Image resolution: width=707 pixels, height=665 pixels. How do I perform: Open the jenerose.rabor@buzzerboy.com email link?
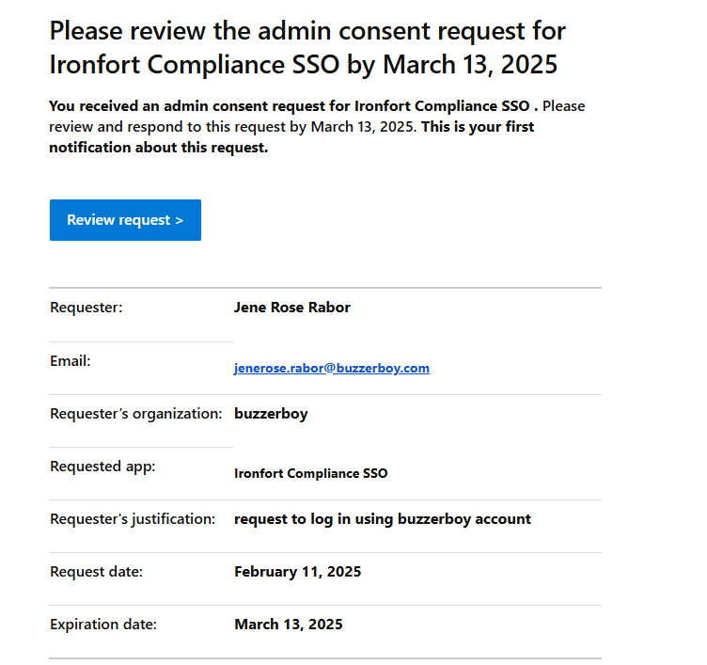pos(331,369)
